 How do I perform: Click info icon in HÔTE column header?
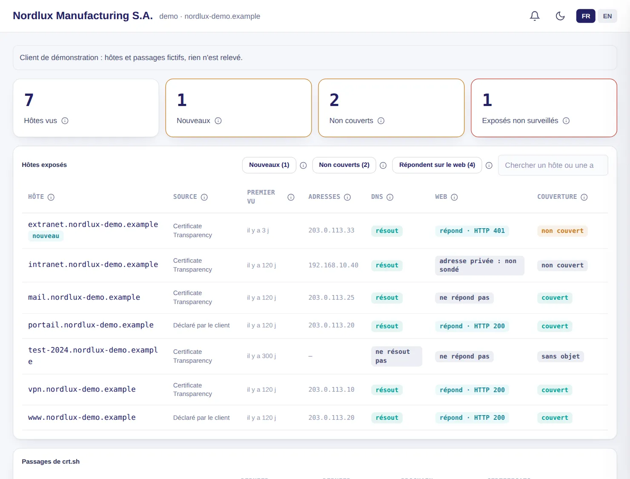click(x=51, y=197)
